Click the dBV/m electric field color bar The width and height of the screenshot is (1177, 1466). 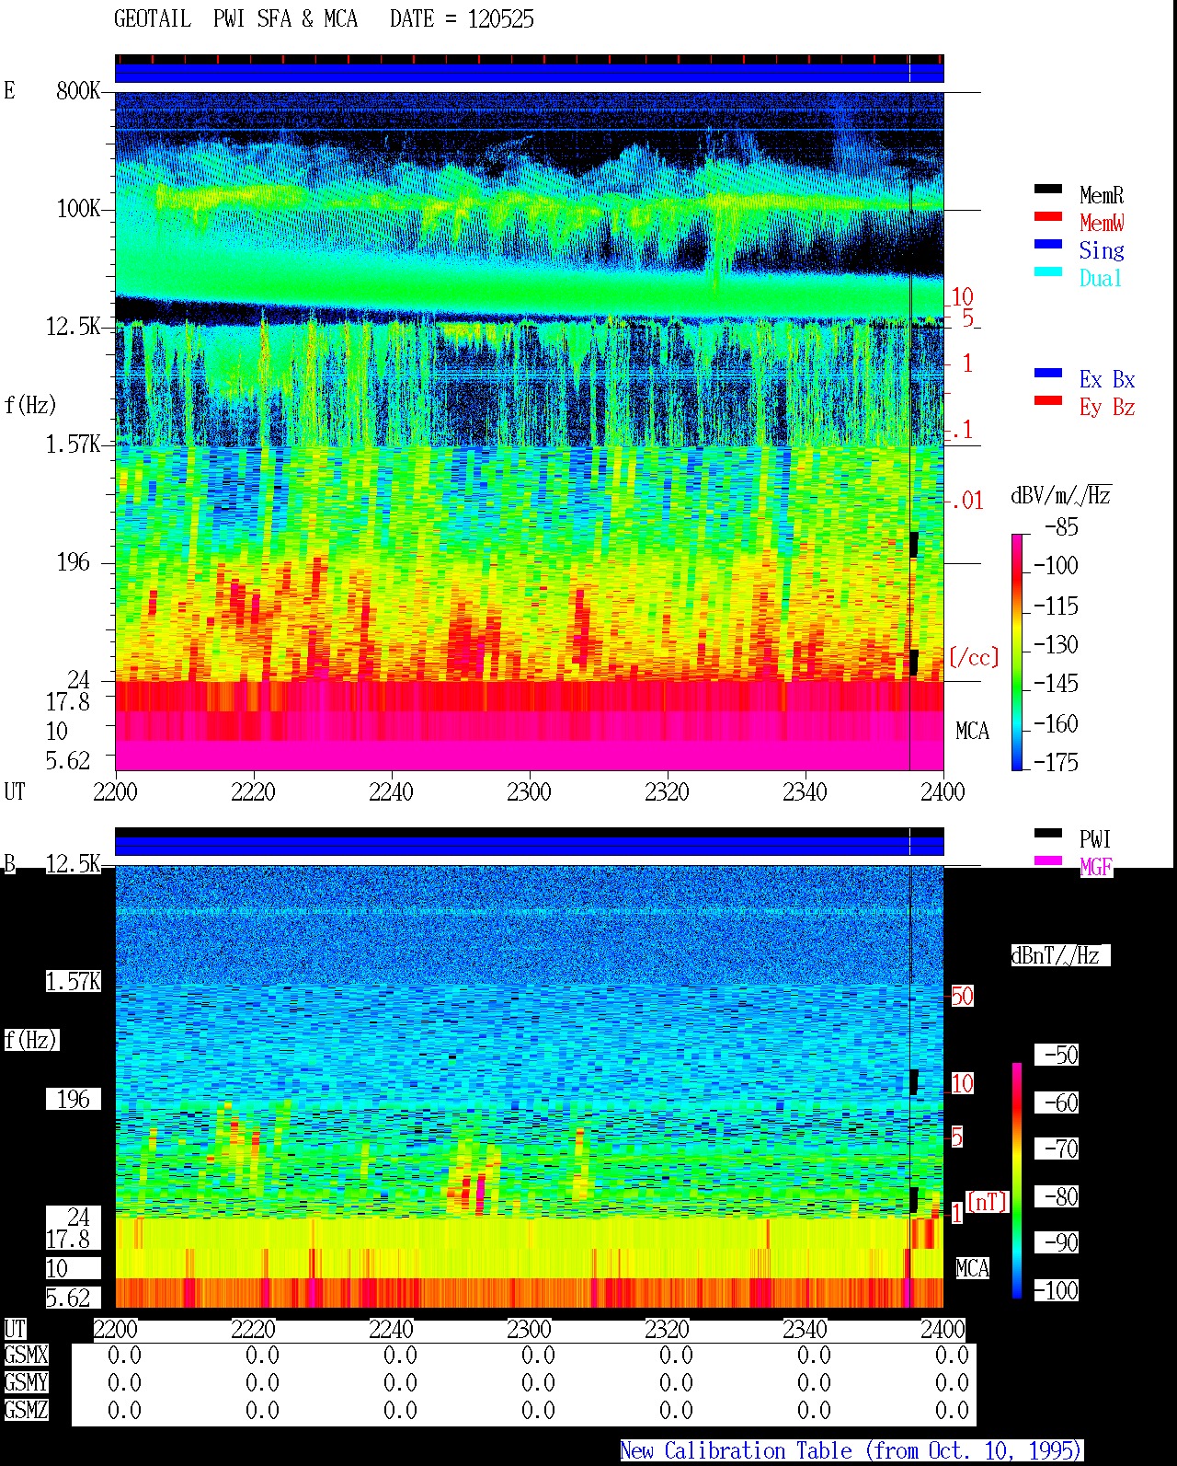pyautogui.click(x=1017, y=652)
